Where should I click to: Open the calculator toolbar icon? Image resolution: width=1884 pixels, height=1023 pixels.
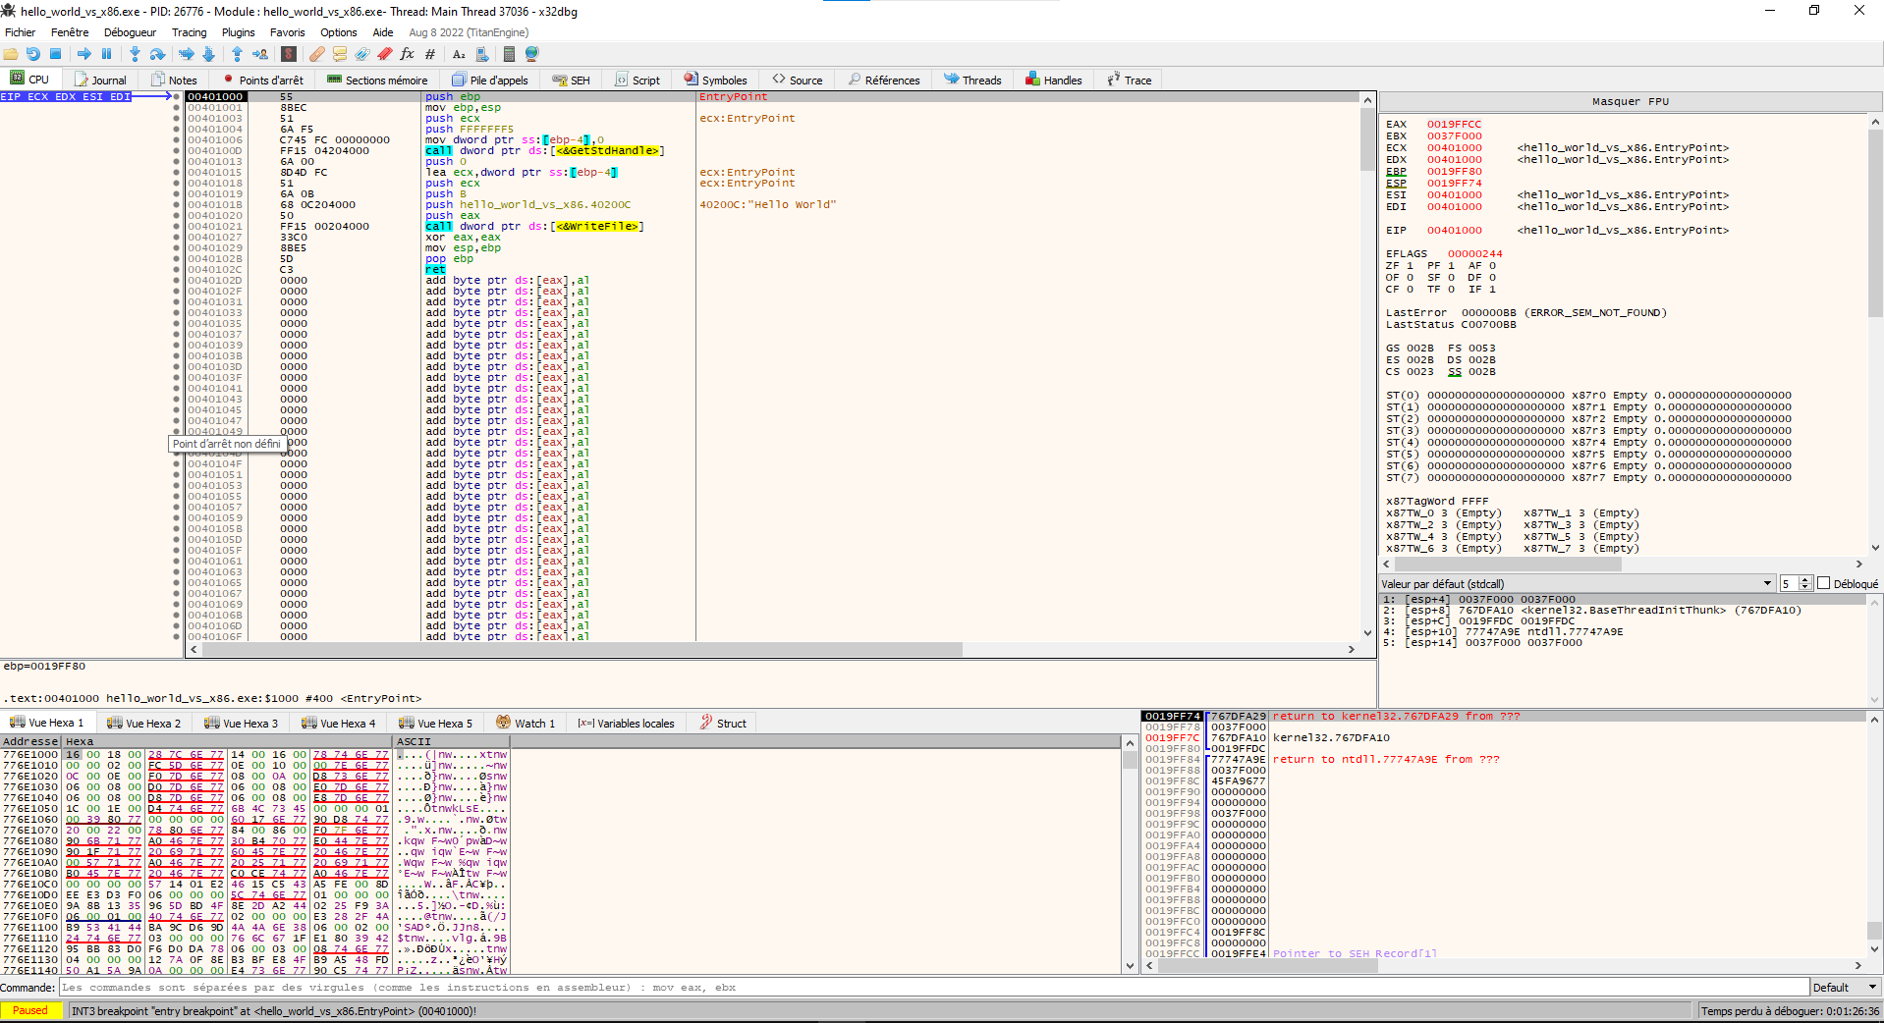coord(507,54)
